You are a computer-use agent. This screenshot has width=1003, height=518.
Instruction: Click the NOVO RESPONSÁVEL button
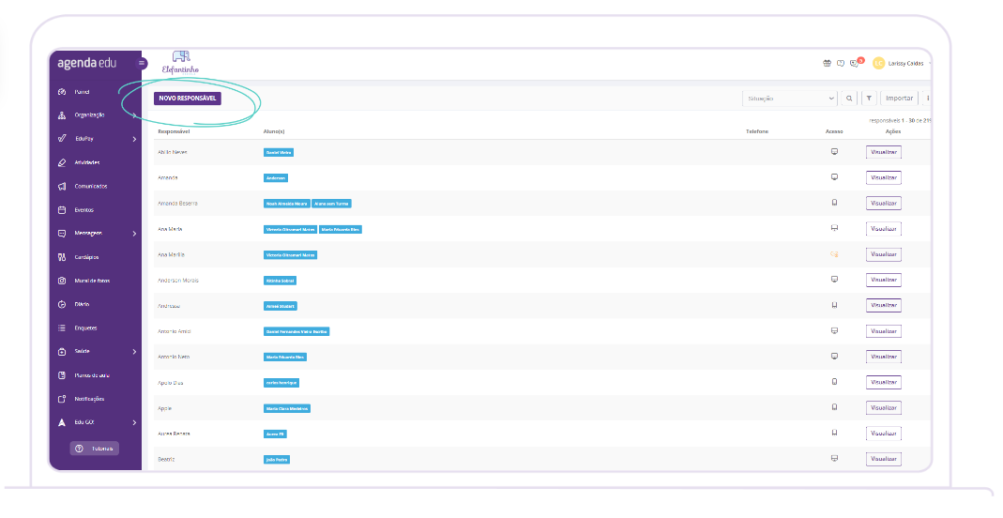[188, 99]
